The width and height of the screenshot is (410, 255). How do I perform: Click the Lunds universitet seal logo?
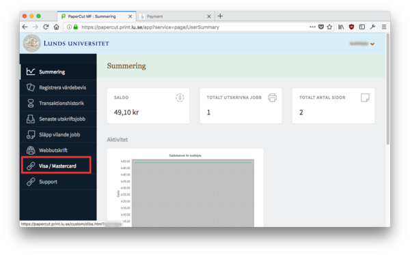click(x=32, y=44)
